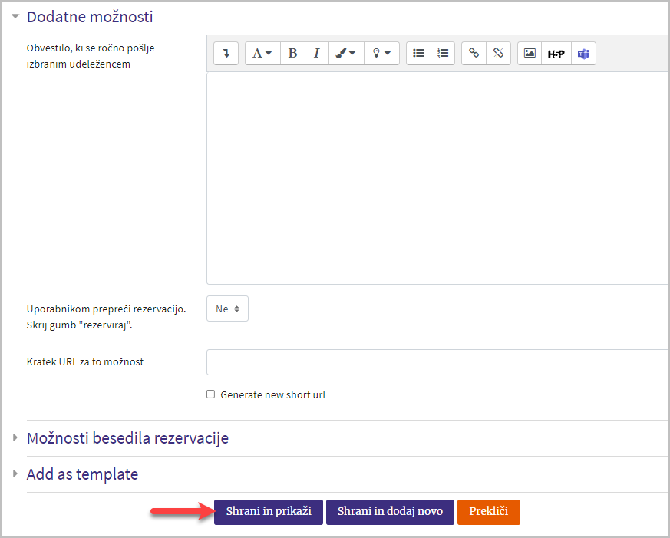Click the unlink icon
Viewport: 670px width, 538px height.
click(498, 54)
